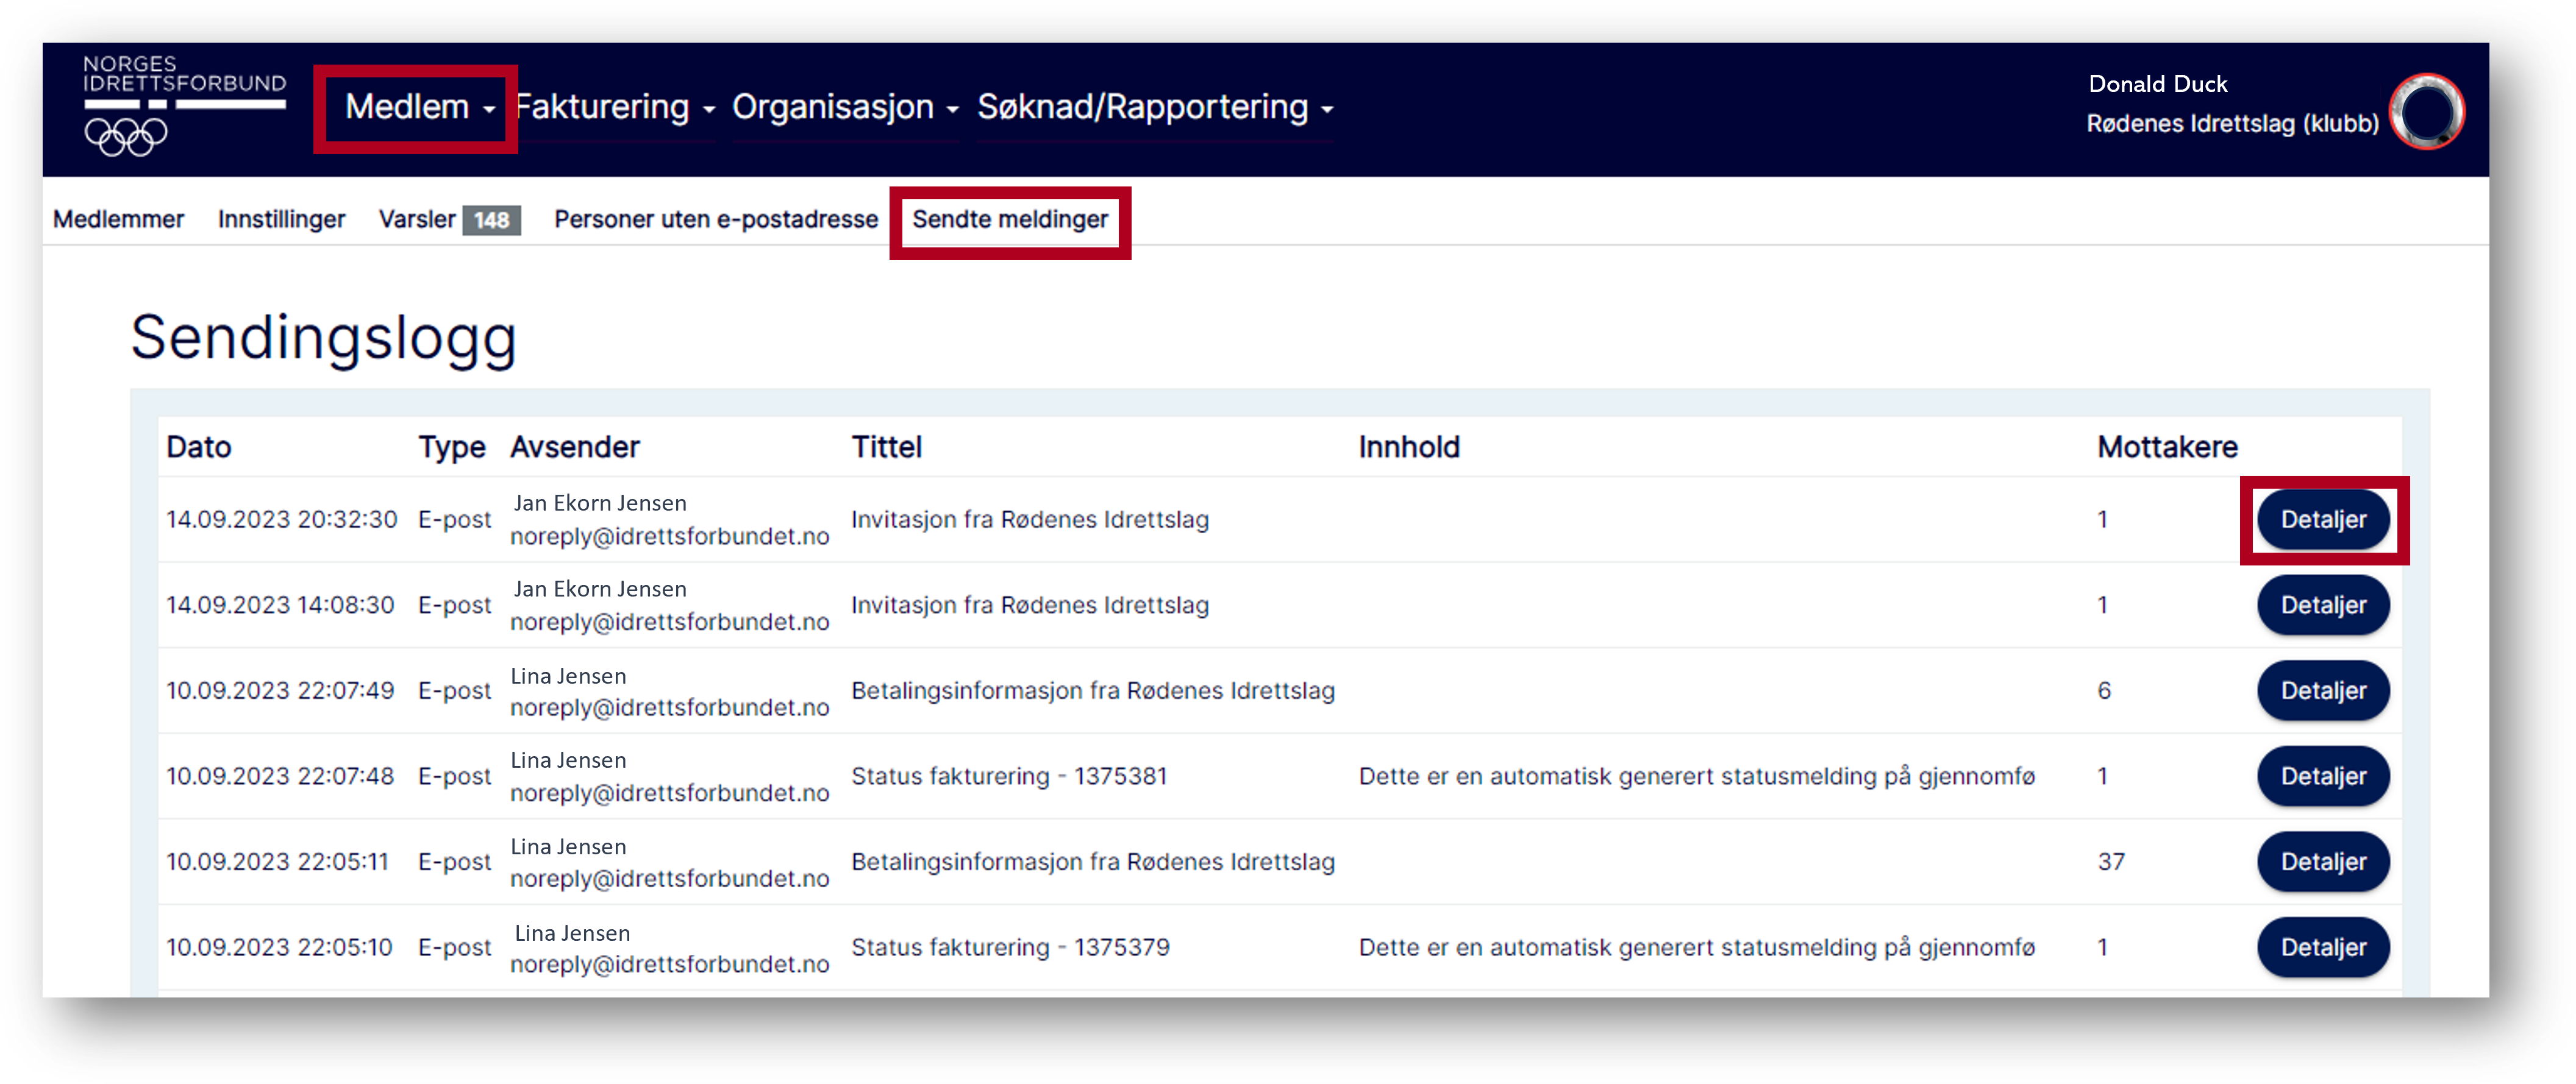This screenshot has height=1084, width=2576.
Task: Click Innhold text in 22:07:48 row
Action: (1696, 776)
